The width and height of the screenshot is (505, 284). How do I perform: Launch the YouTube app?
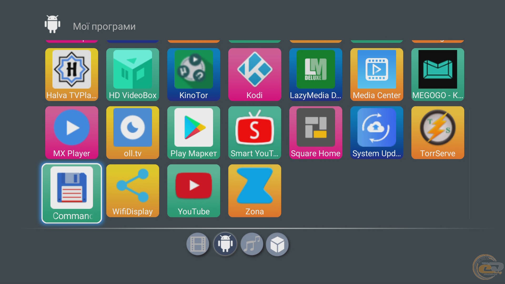(194, 191)
